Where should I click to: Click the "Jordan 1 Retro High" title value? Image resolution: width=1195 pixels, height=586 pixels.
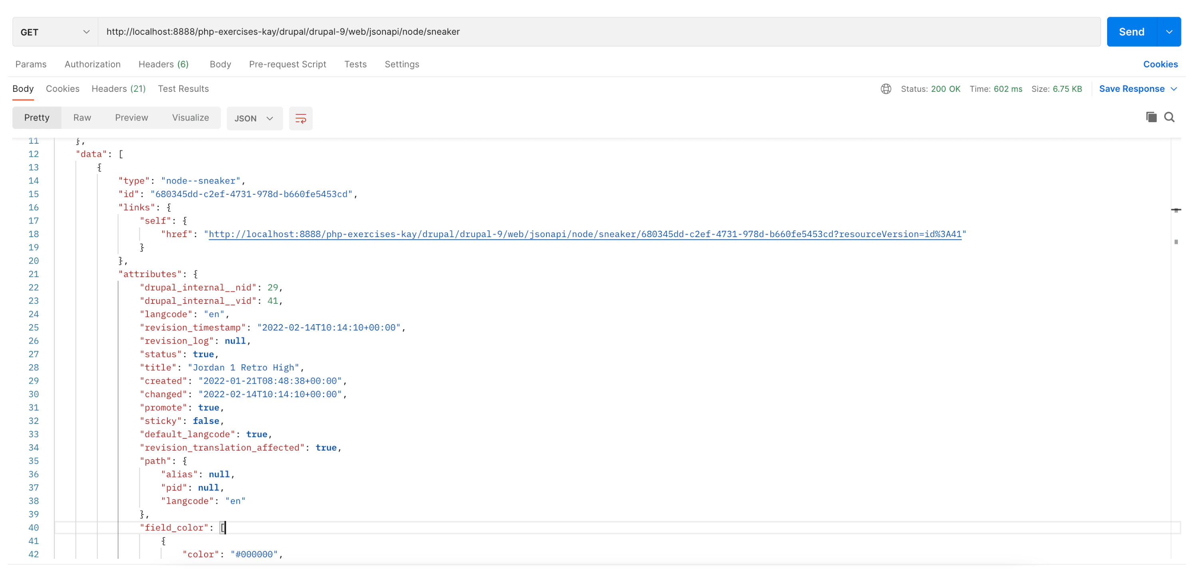244,368
